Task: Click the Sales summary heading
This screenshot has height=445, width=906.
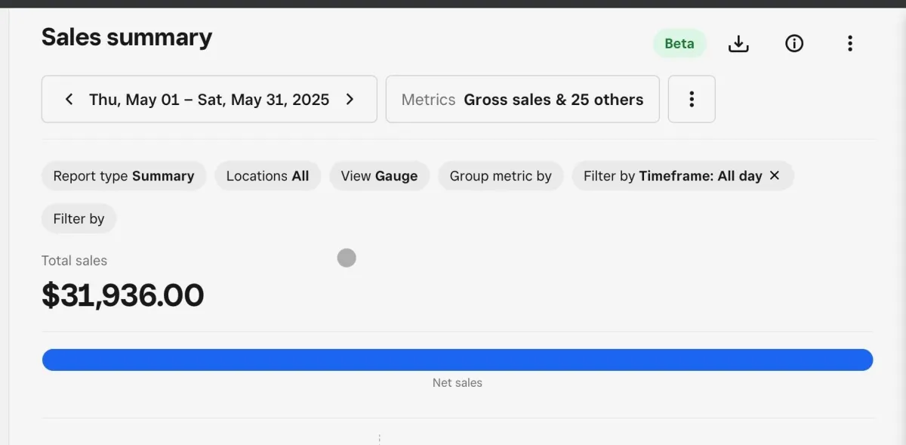Action: tap(127, 37)
